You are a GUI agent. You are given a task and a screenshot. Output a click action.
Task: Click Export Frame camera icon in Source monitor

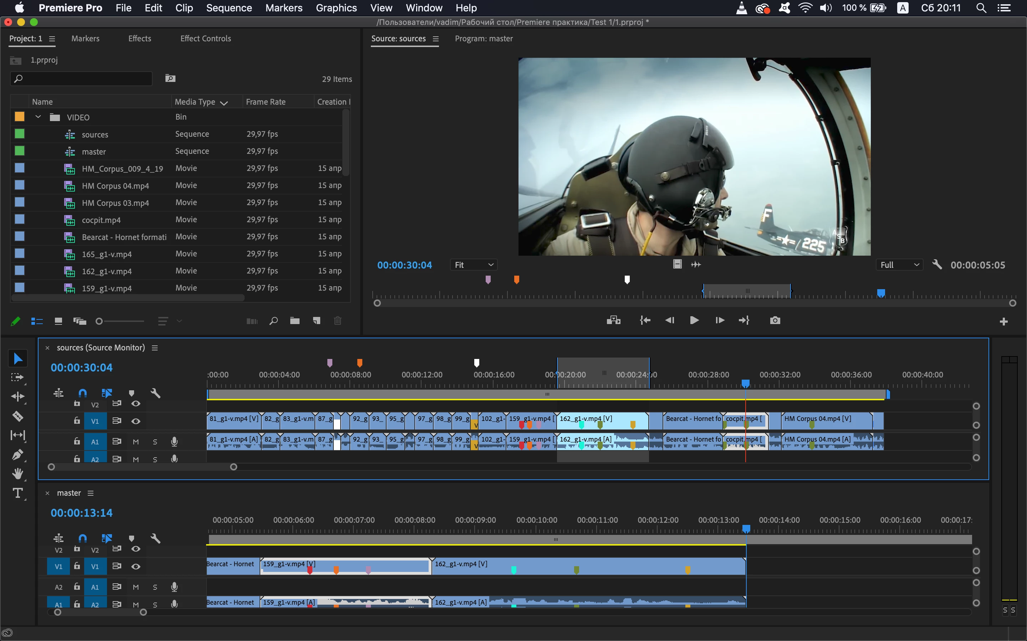click(775, 320)
